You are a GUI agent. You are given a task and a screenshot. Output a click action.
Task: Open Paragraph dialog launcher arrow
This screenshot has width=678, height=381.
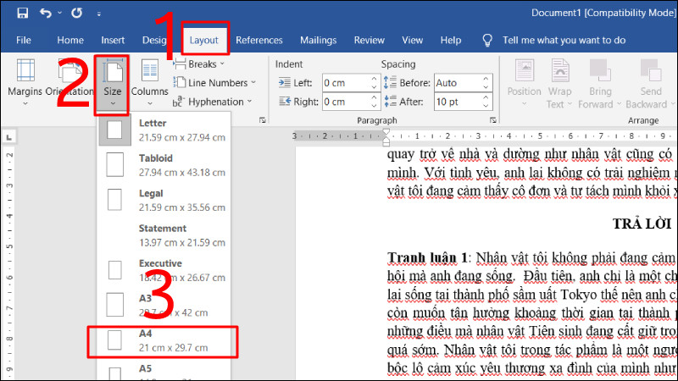coord(492,121)
